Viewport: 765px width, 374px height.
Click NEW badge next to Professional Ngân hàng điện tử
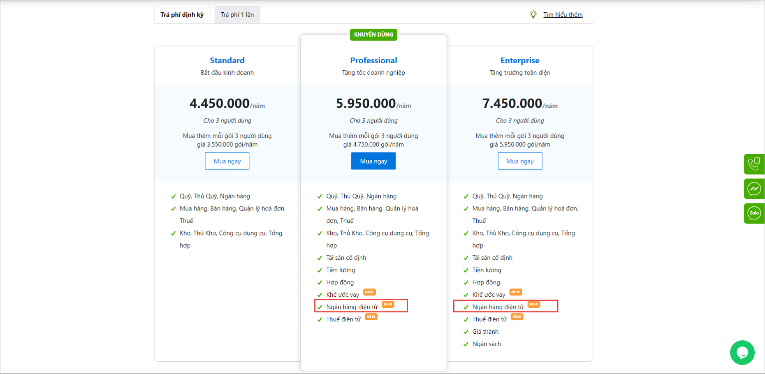[387, 305]
